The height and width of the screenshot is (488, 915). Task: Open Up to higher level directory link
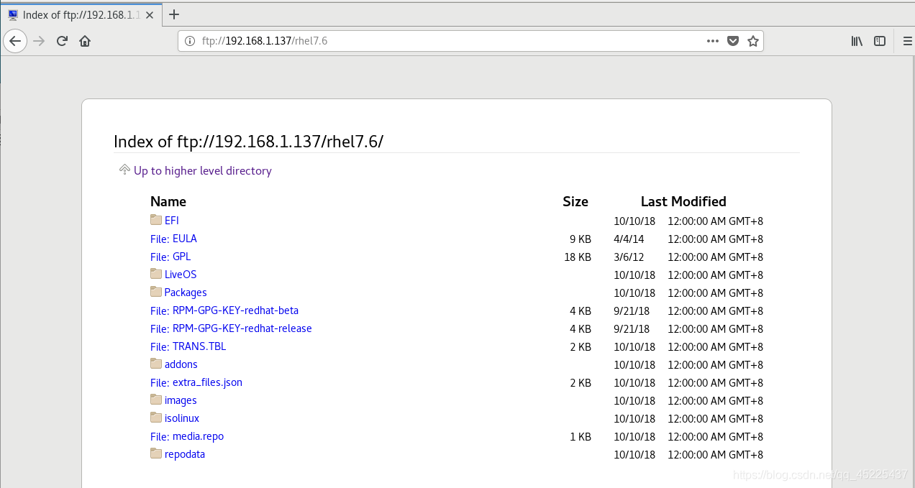(x=203, y=171)
